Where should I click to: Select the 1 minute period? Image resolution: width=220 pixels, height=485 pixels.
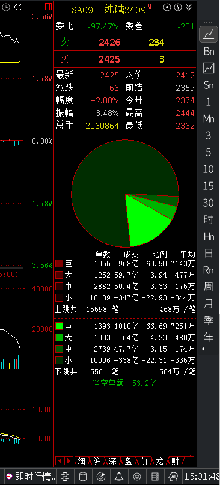pos(208,102)
